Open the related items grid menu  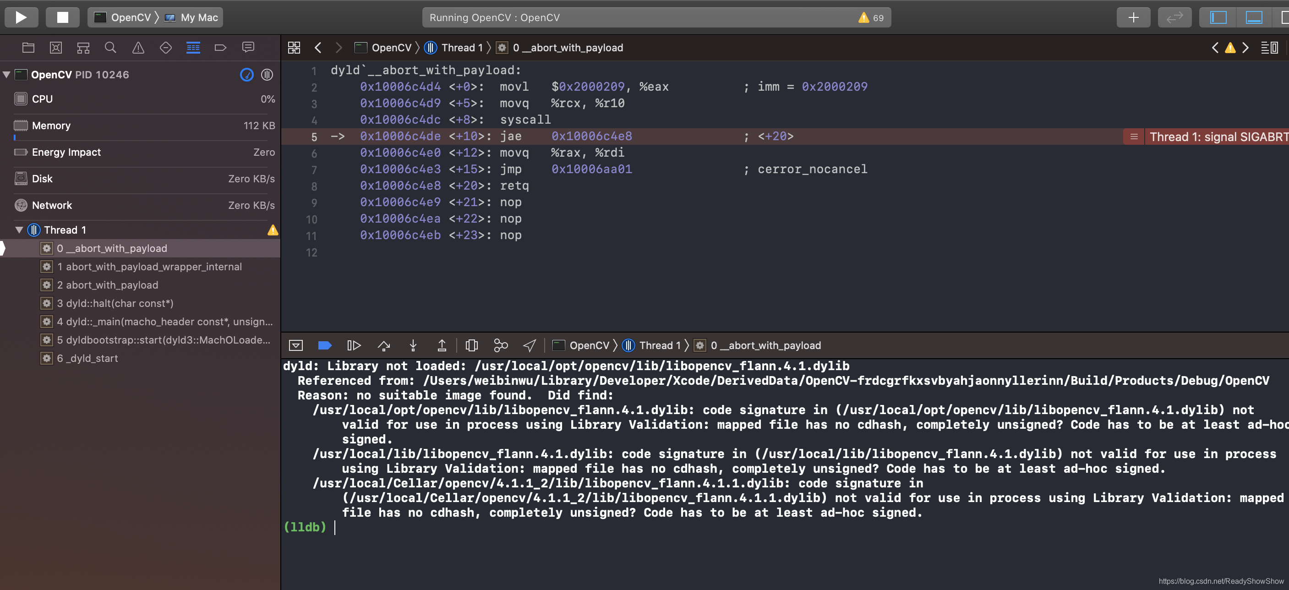[x=294, y=48]
